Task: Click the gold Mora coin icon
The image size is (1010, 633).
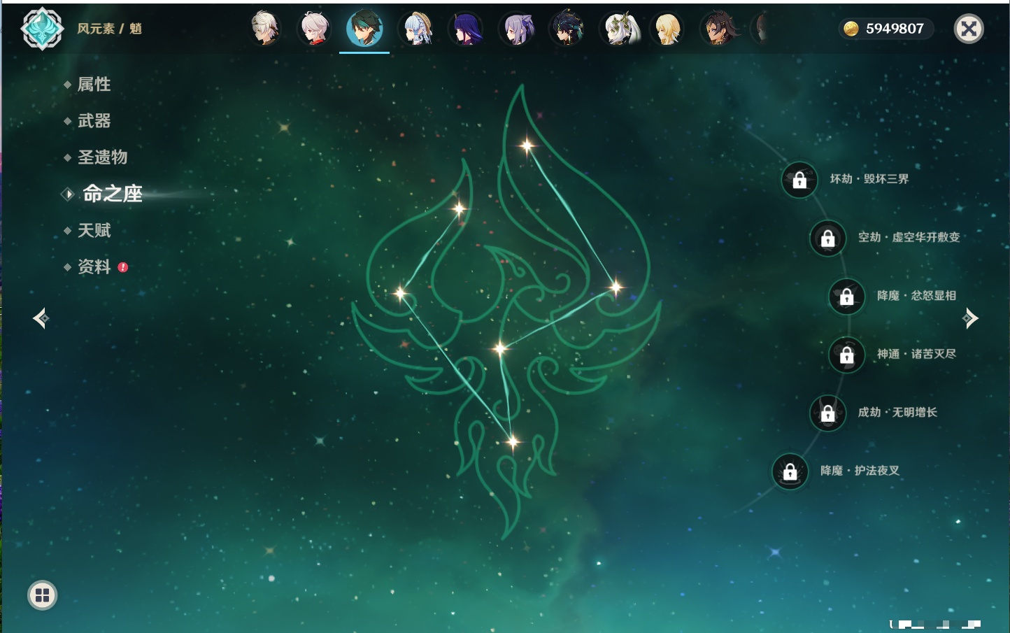Action: pos(851,29)
